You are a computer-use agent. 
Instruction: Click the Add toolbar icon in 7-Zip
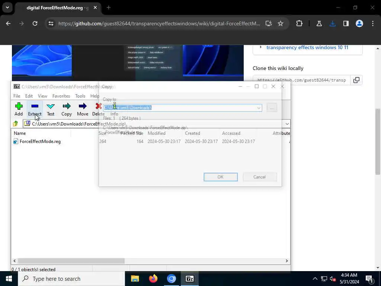pos(19,109)
